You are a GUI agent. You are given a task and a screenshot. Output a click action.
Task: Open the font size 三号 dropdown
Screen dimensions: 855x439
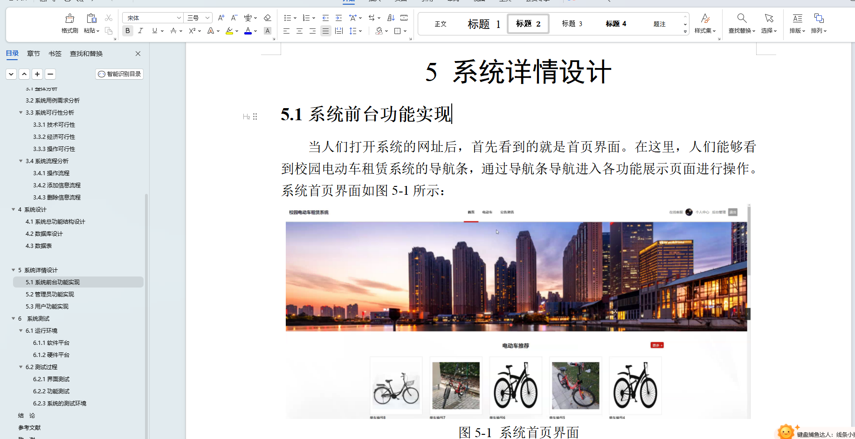pyautogui.click(x=207, y=18)
